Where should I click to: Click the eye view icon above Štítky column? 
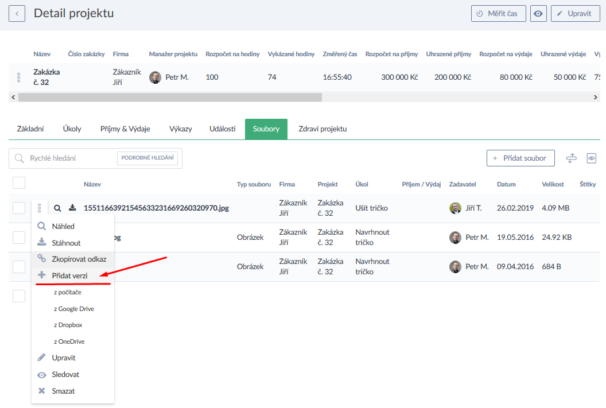(592, 158)
